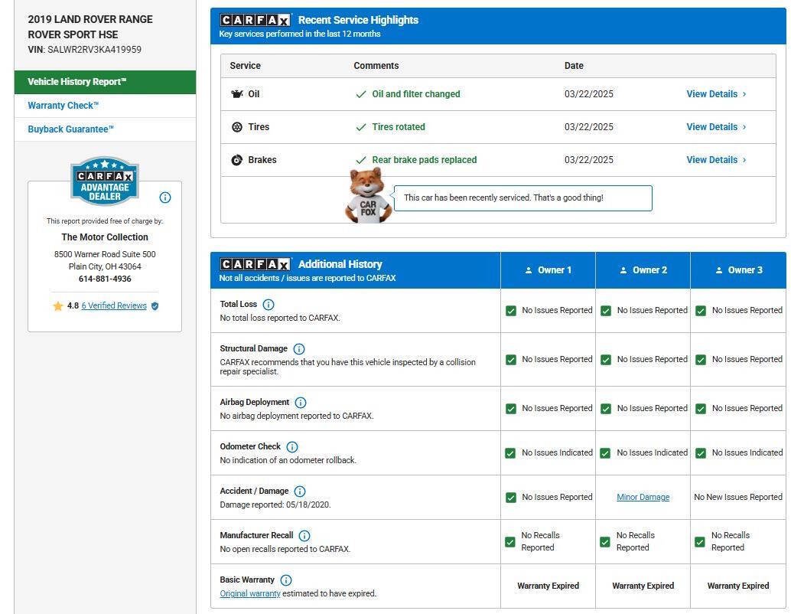Image resolution: width=791 pixels, height=614 pixels.
Task: Click the dealer phone number 614-881-4936
Action: [105, 279]
